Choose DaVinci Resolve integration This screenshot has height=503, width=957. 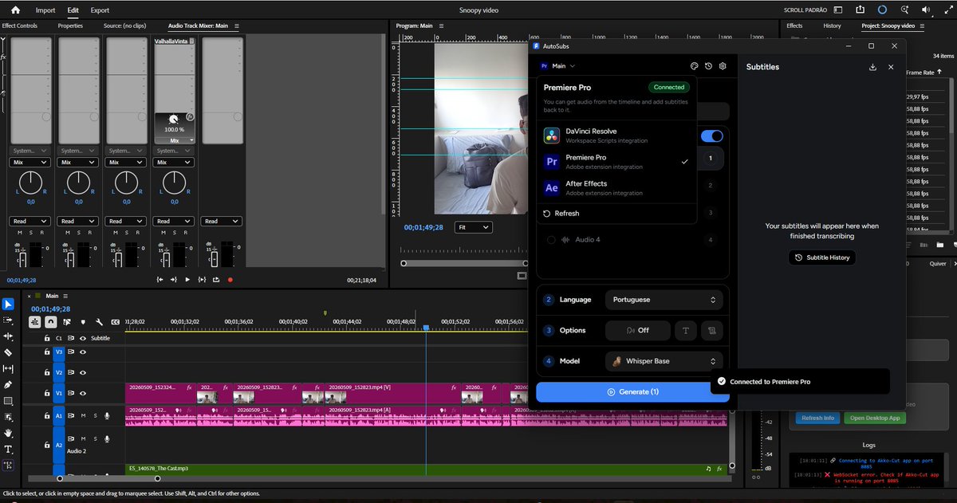(x=616, y=136)
